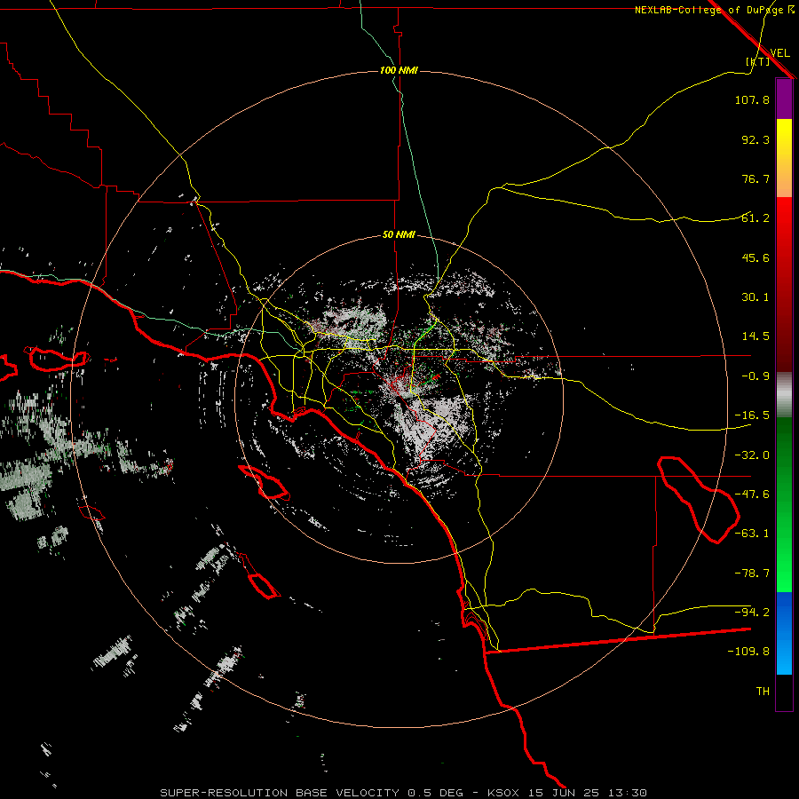
Task: Click the -94.2 legend value
Action: [752, 613]
